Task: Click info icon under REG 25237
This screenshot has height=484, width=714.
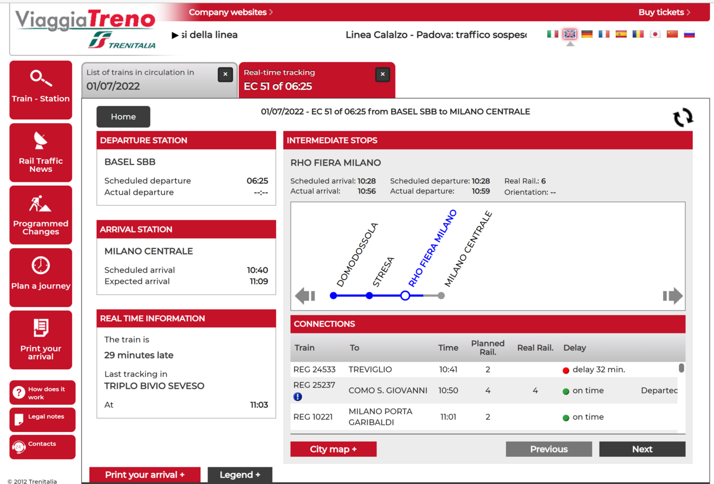Action: point(298,396)
